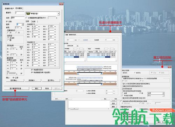
Task: Click the left load table vertical scrollbar
Action: (85, 56)
